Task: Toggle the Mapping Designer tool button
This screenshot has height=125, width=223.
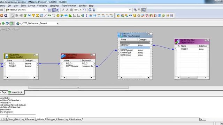Action: [11, 23]
